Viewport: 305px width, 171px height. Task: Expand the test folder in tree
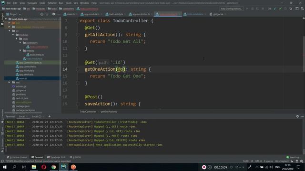(10, 82)
